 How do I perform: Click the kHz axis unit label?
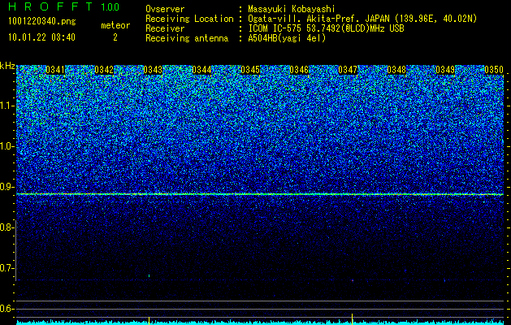click(x=7, y=66)
